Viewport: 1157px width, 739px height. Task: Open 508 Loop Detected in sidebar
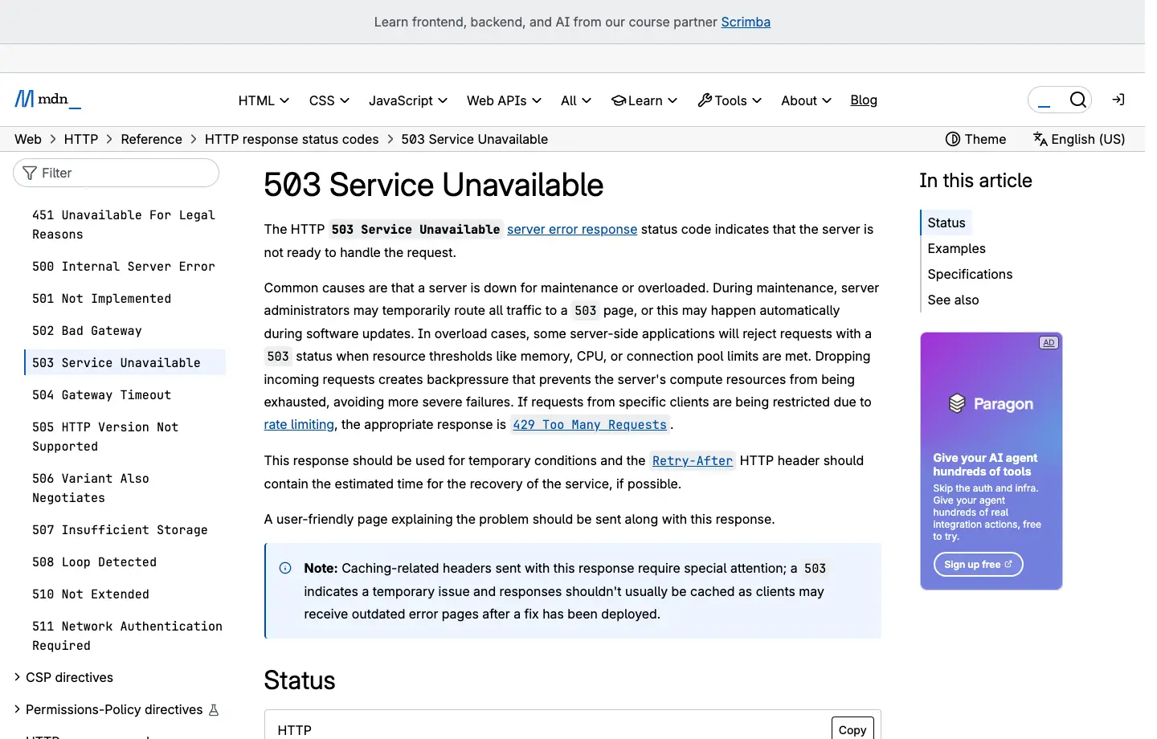coord(94,562)
